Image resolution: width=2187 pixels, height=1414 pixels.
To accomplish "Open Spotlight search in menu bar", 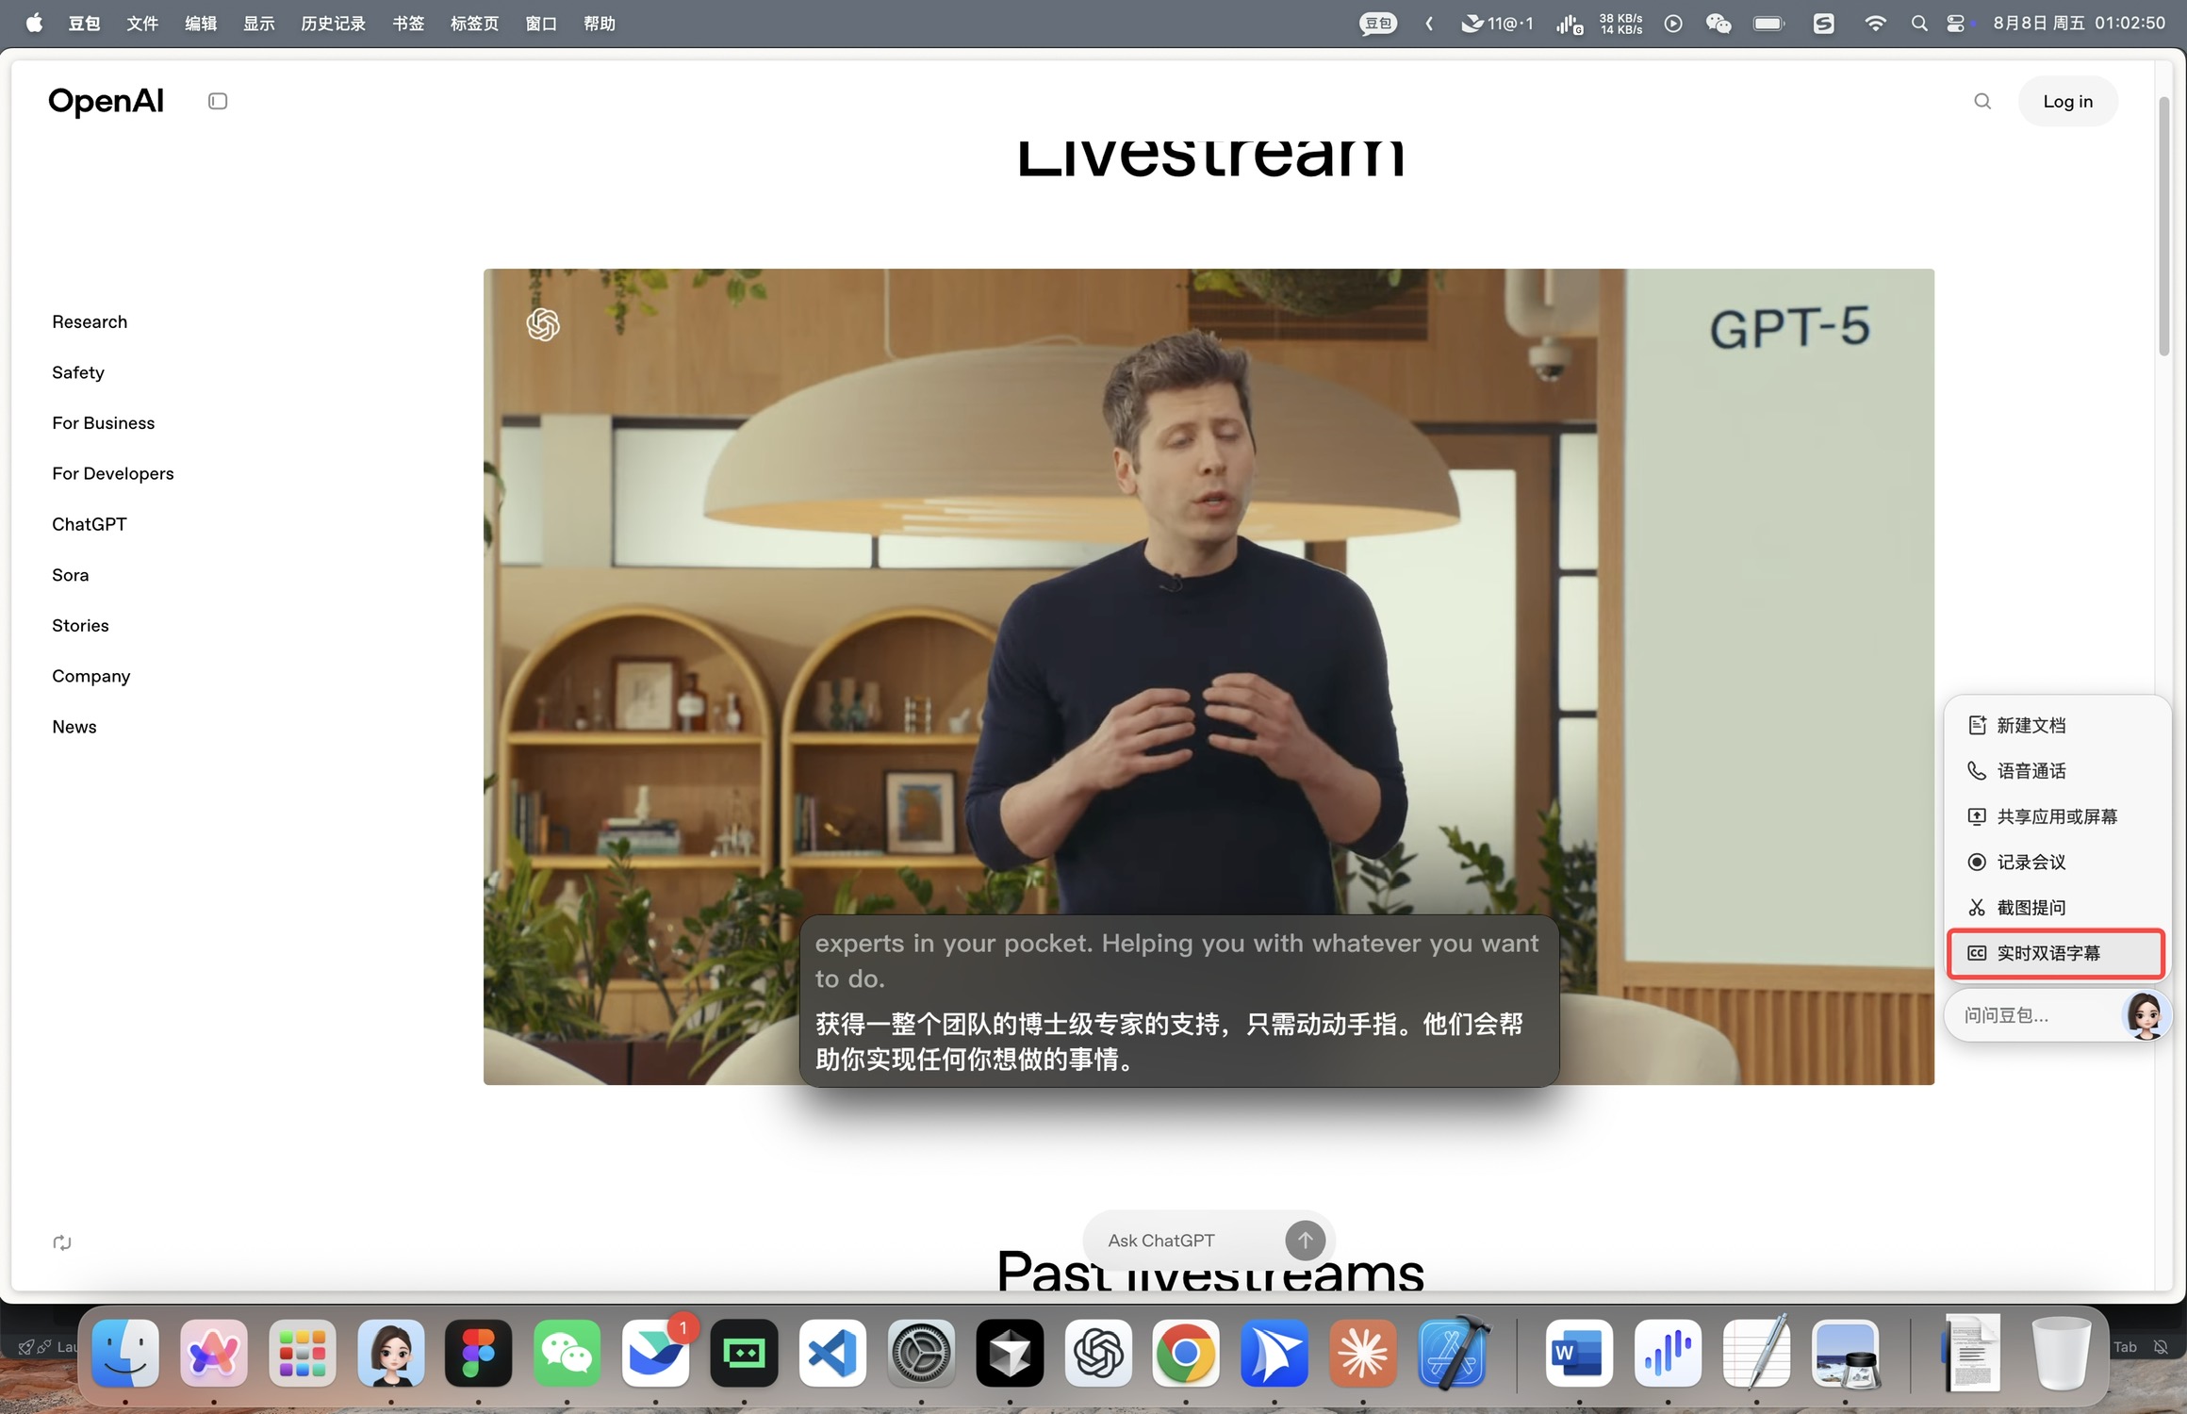I will pyautogui.click(x=1918, y=24).
